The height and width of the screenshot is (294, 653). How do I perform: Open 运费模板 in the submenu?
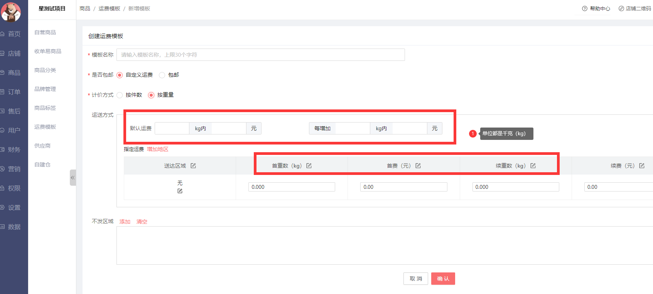click(45, 127)
